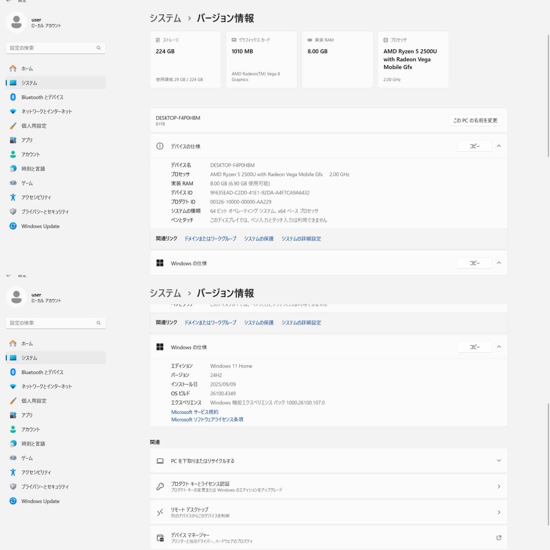Open the Microsoft サービス規約 link
550x550 pixels.
click(195, 412)
